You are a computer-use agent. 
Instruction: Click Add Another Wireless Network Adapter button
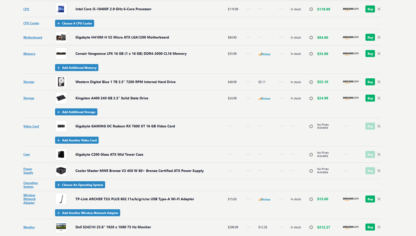pyautogui.click(x=88, y=213)
